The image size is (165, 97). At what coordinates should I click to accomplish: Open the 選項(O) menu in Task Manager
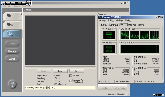click(x=111, y=21)
